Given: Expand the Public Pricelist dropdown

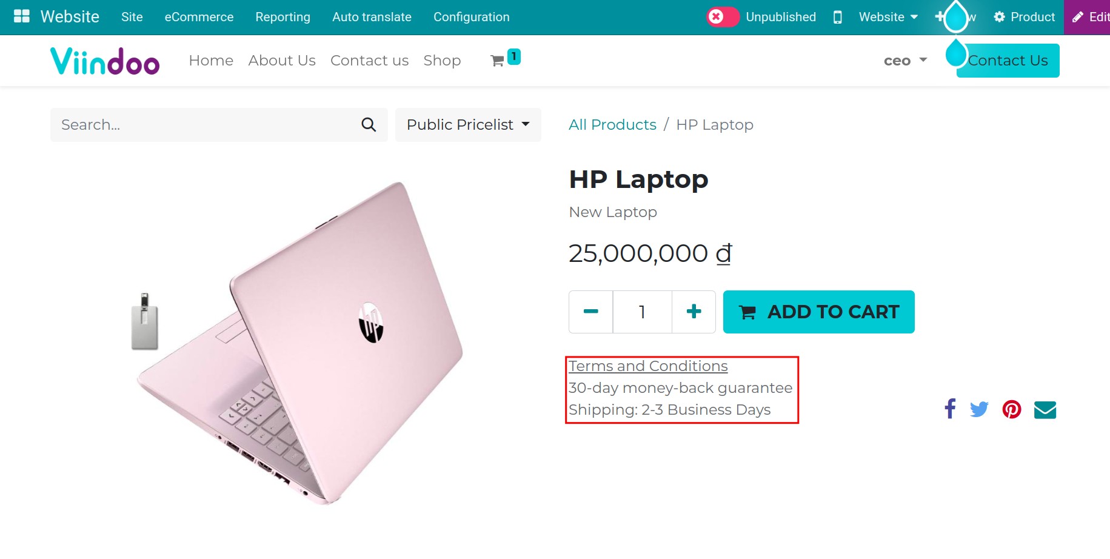Looking at the screenshot, I should pyautogui.click(x=468, y=125).
